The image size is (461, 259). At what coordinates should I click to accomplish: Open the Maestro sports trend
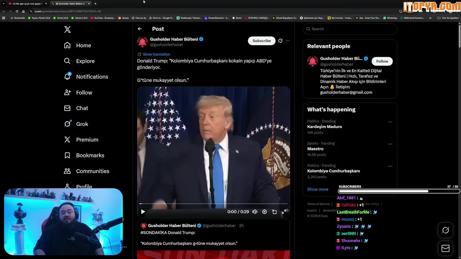tap(315, 149)
